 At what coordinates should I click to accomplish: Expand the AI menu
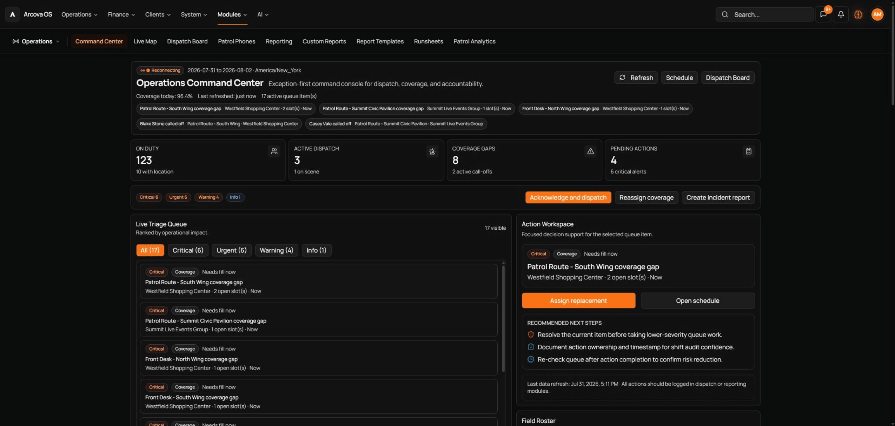(263, 14)
